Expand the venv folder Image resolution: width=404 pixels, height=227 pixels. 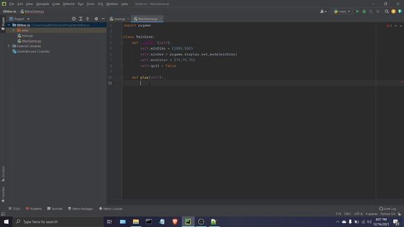tap(14, 30)
